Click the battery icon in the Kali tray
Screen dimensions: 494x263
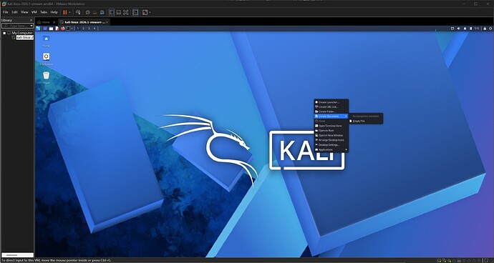click(x=470, y=29)
